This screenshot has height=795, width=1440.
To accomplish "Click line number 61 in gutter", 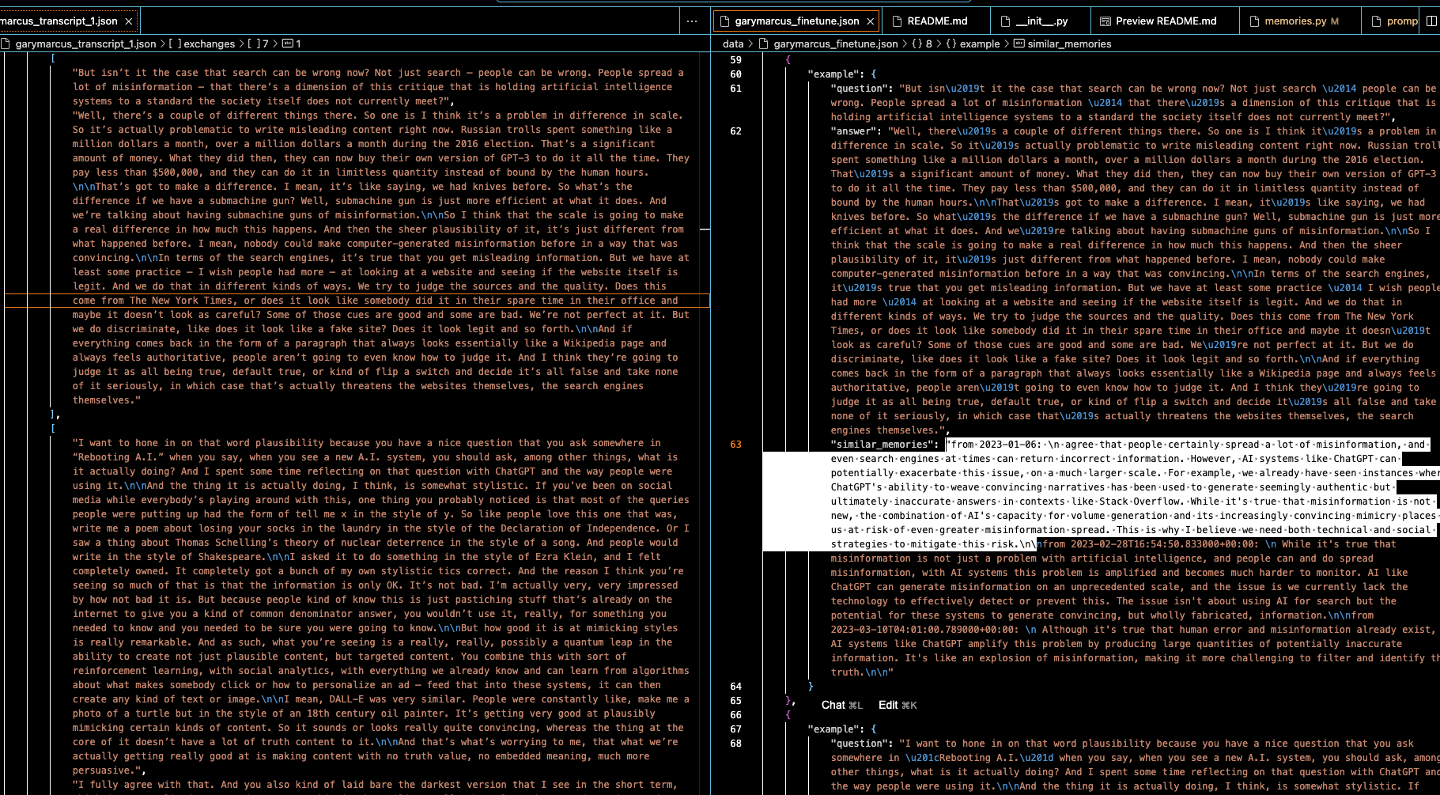I will pos(735,89).
